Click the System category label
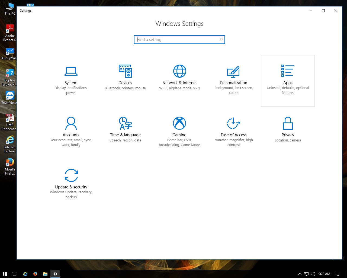 pos(71,83)
